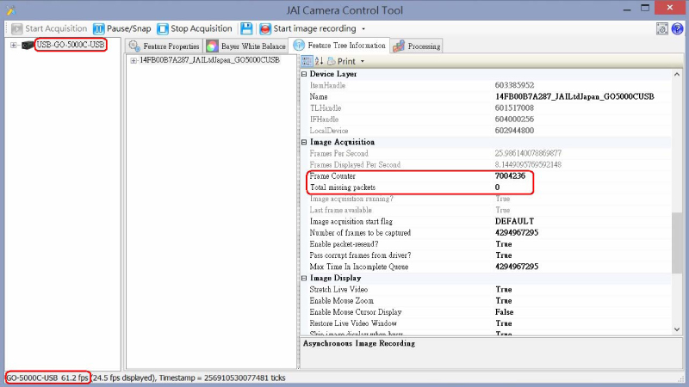Viewport: 689px width, 387px height.
Task: Switch to the Feature Properties tab
Action: (164, 46)
